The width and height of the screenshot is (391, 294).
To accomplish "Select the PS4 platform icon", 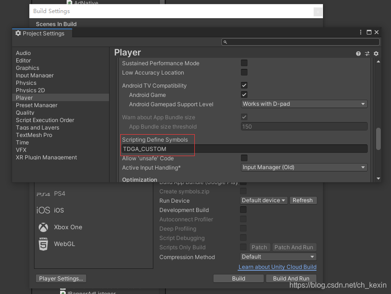I will coord(43,194).
